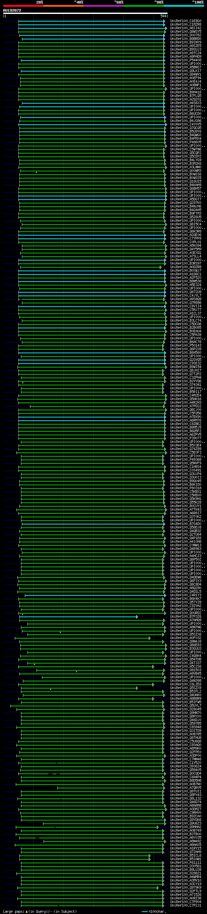Select hit label UniRef100_B8M5J5
This screenshot has width=207, height=914.
click(185, 427)
